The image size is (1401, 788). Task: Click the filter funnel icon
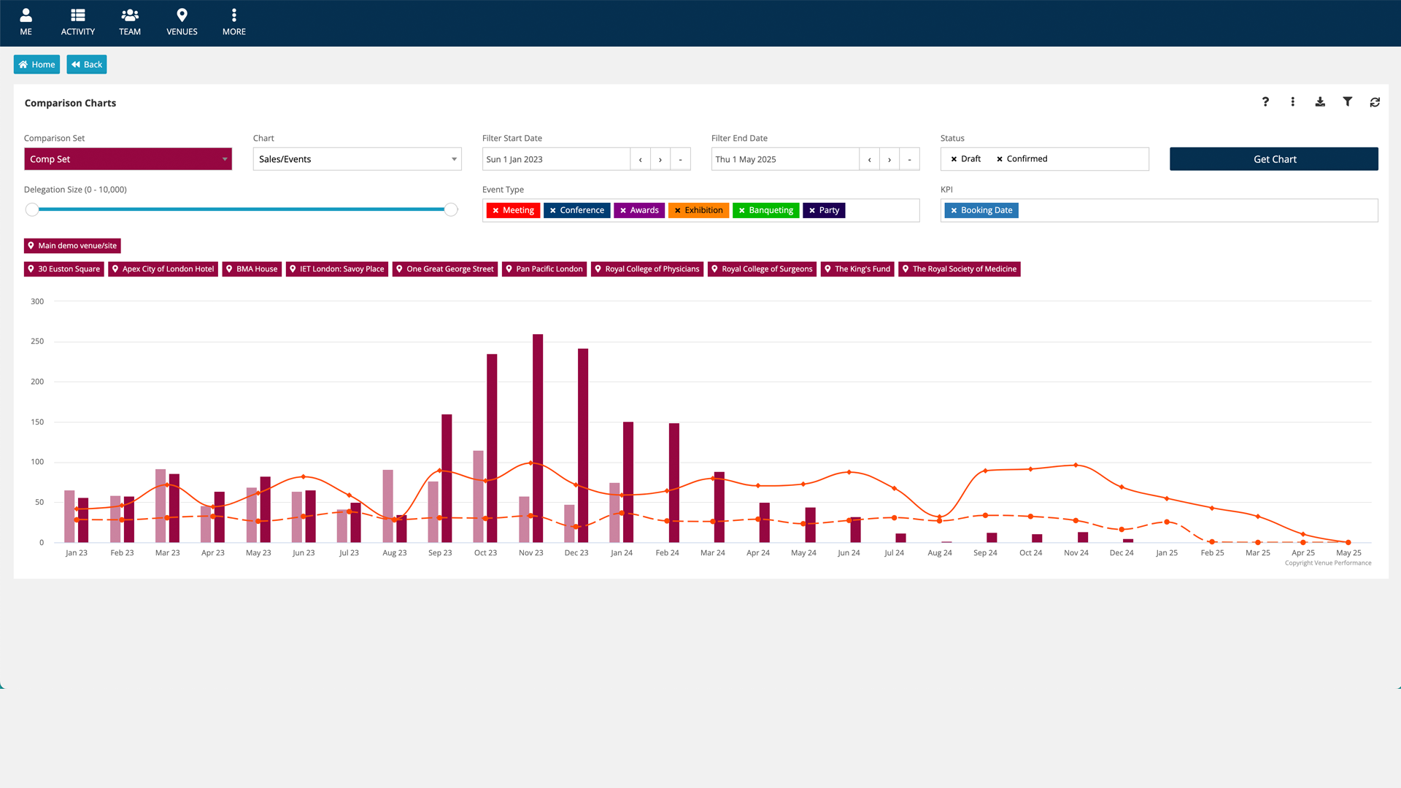(1348, 102)
